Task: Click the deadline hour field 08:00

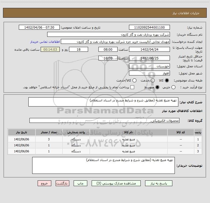Action: [108, 49]
